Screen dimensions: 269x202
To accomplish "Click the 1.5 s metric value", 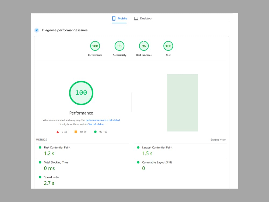I will click(x=147, y=154).
